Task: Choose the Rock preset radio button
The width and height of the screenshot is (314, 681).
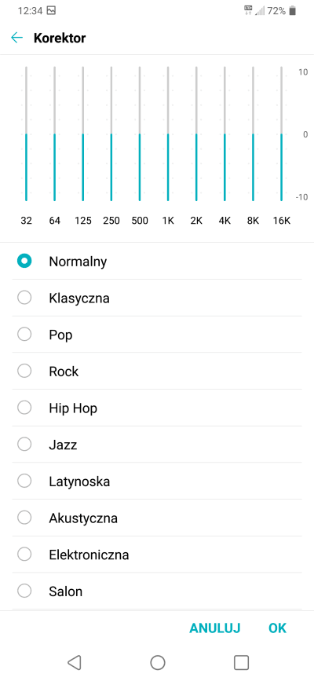Action: pyautogui.click(x=24, y=372)
